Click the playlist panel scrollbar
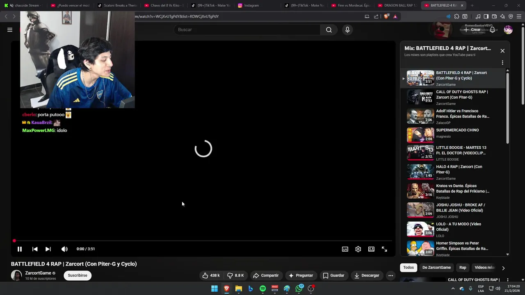Viewport: 525px width, 295px height. (508, 107)
